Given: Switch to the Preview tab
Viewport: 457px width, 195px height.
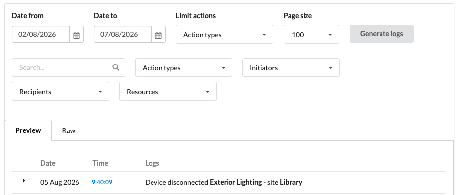Looking at the screenshot, I should click(x=28, y=130).
